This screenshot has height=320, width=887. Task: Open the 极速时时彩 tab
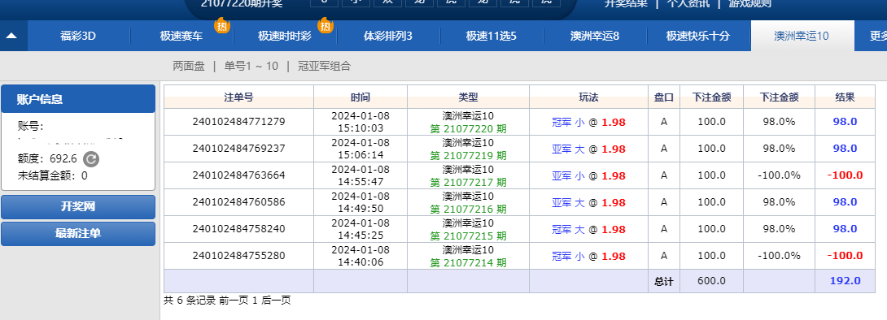pyautogui.click(x=285, y=36)
